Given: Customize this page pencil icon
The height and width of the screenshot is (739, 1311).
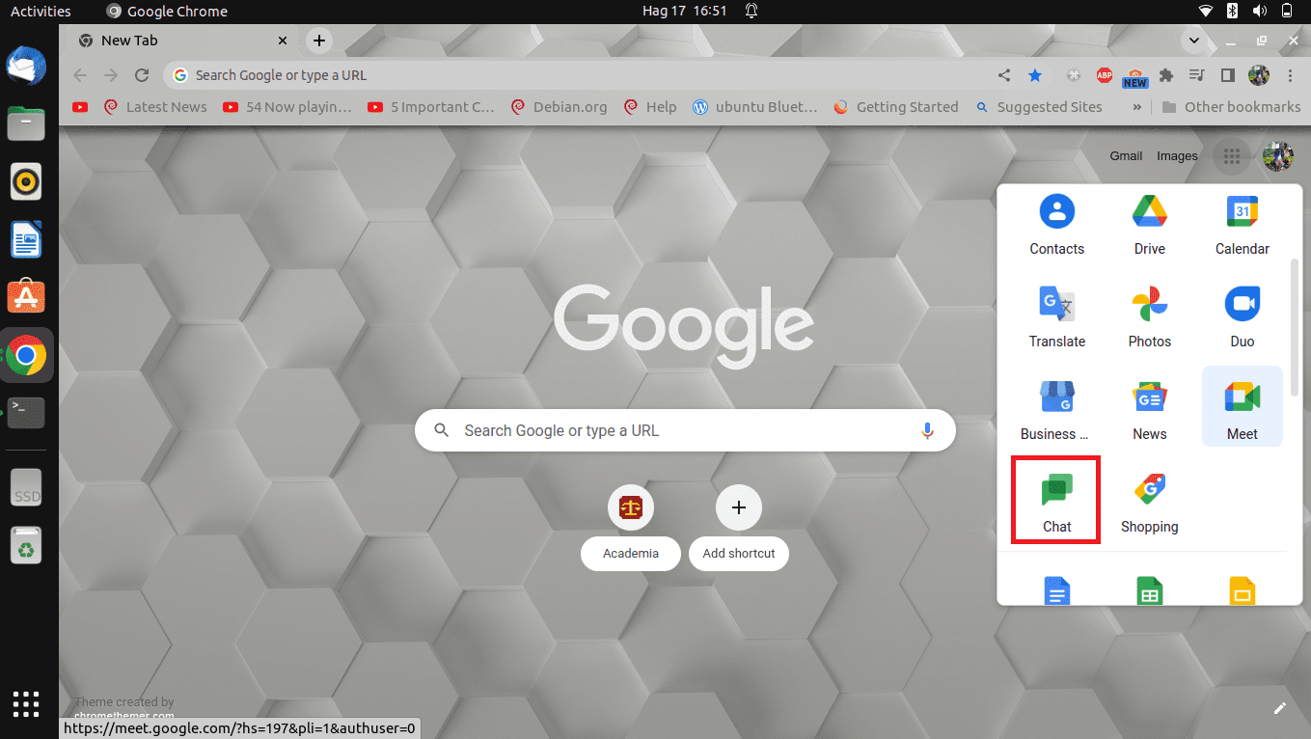Looking at the screenshot, I should click(1280, 708).
